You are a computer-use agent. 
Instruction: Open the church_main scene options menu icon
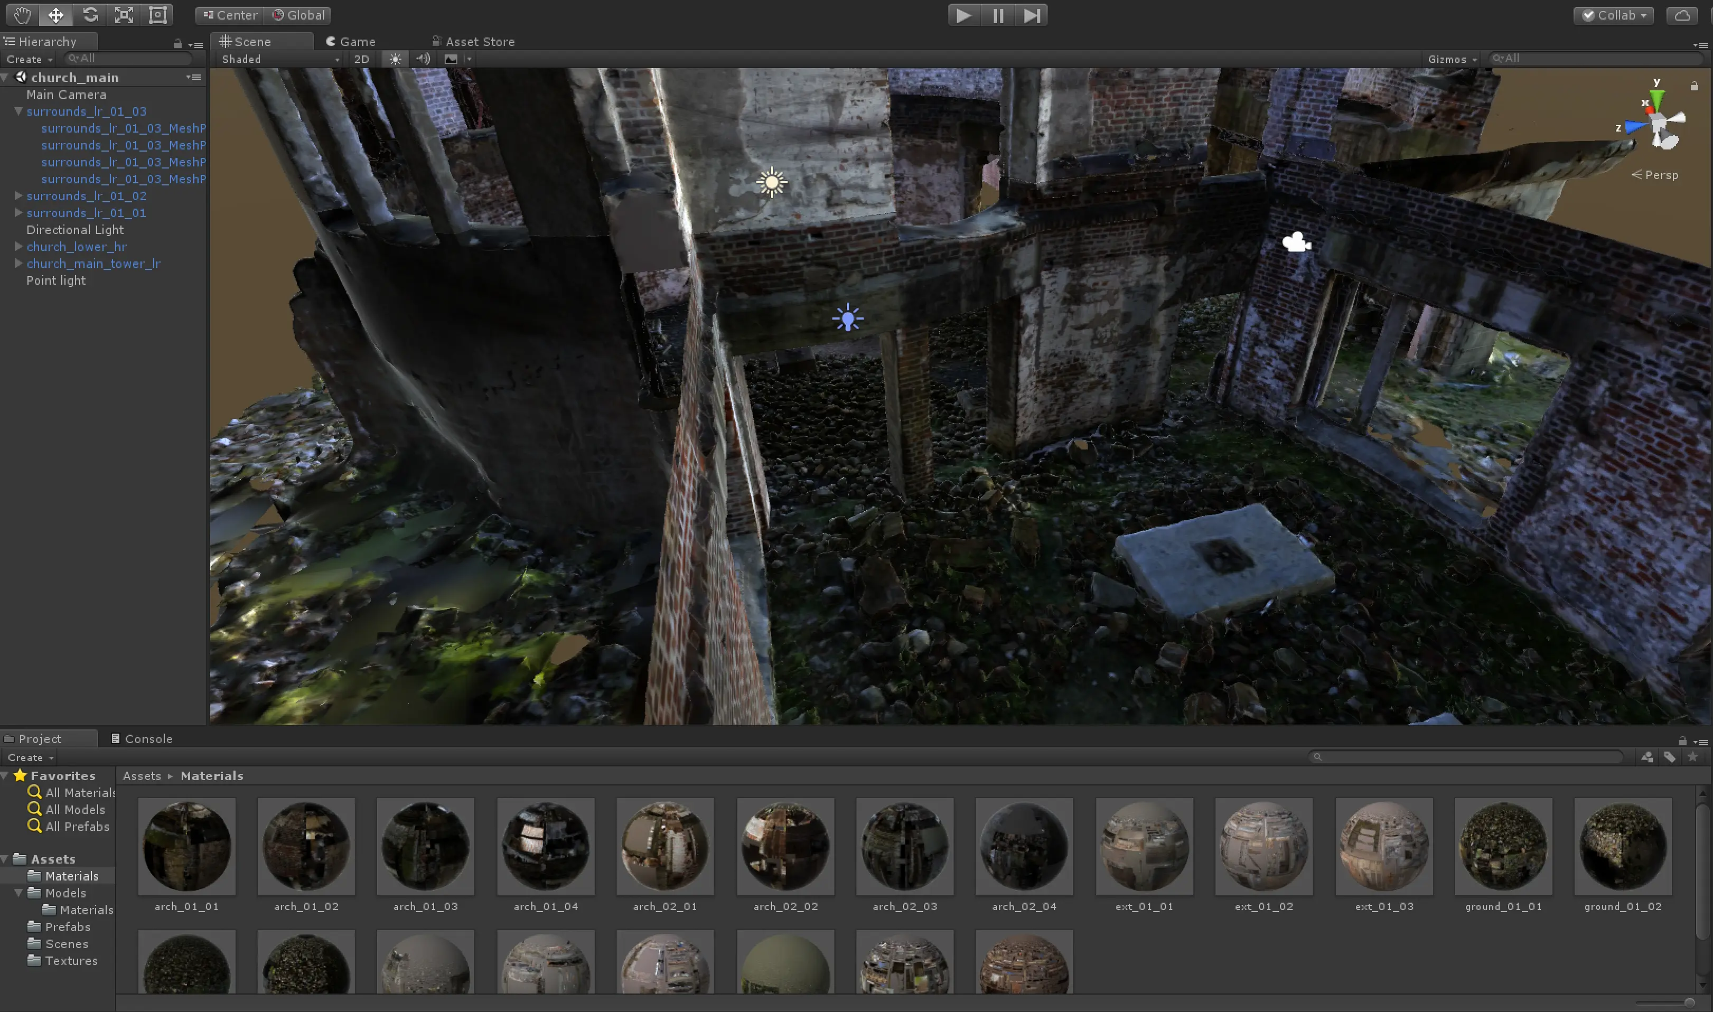(x=194, y=77)
